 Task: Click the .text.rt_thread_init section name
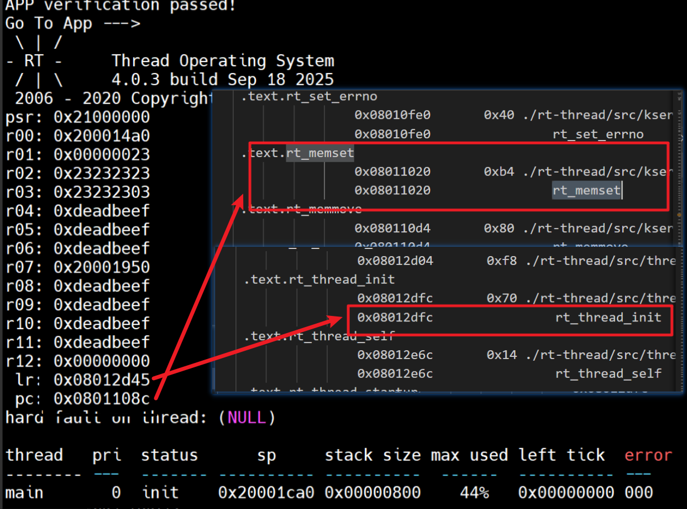(x=319, y=279)
